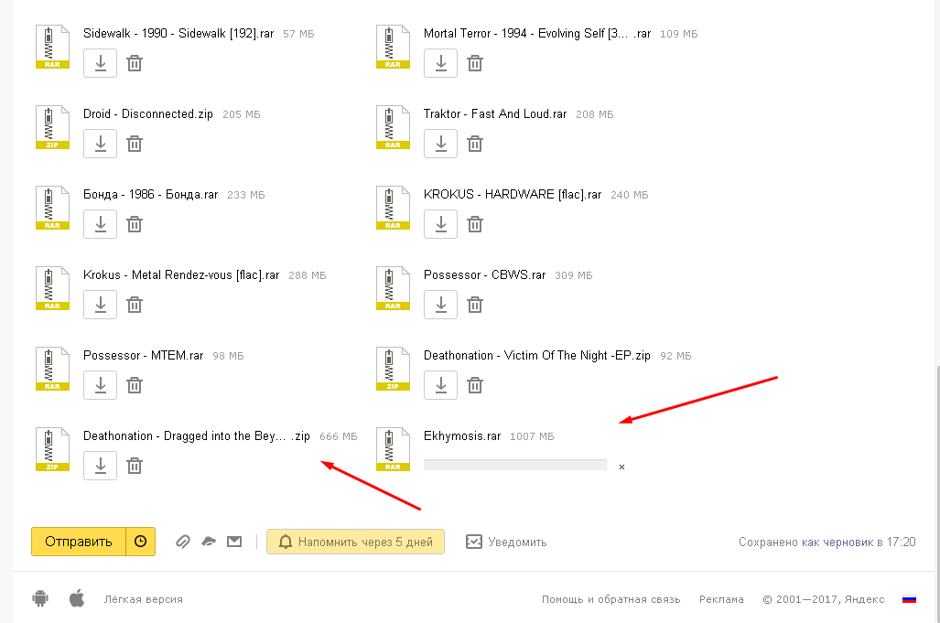Delete Droid - Disconnected.zip attachment
This screenshot has height=623, width=940.
(x=135, y=143)
